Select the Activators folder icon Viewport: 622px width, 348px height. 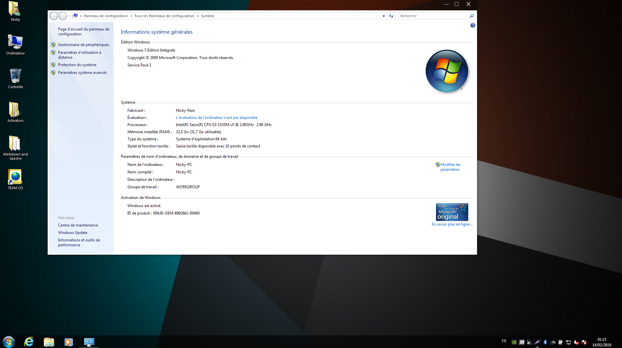tap(15, 112)
